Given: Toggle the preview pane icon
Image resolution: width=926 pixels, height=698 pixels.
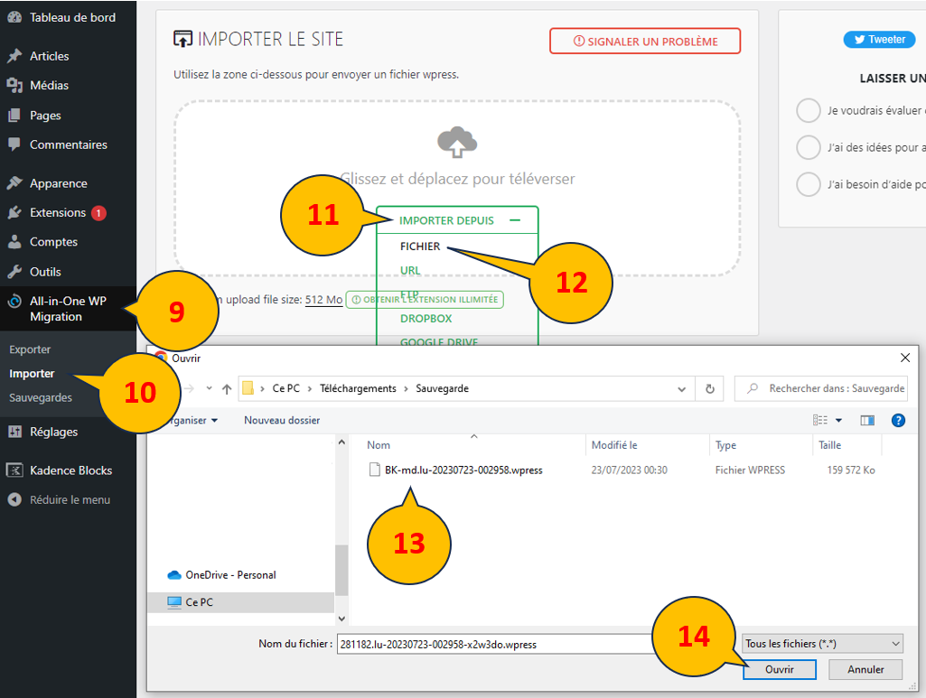Looking at the screenshot, I should pyautogui.click(x=867, y=420).
